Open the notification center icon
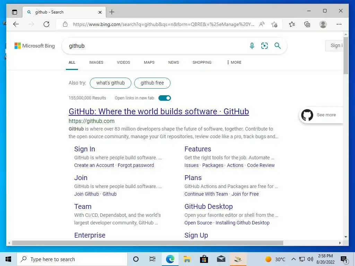This screenshot has height=266, width=355. point(344,259)
